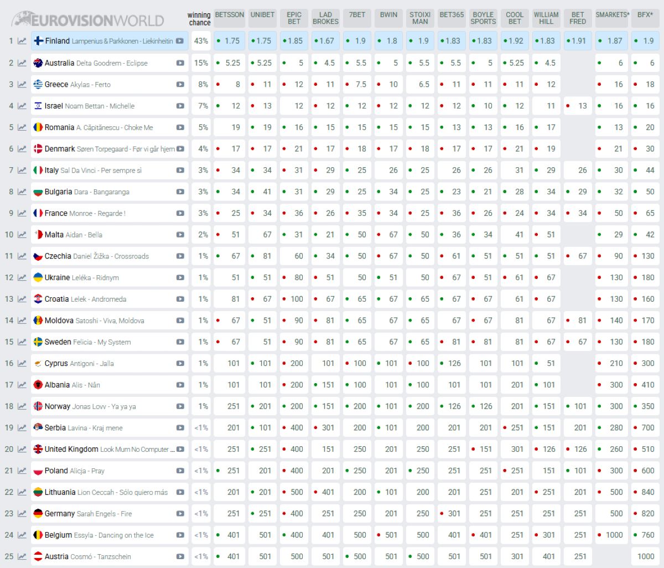Screen dimensions: 664x568
Task: Play Bulgaria's Bangaranga video icon
Action: [180, 192]
